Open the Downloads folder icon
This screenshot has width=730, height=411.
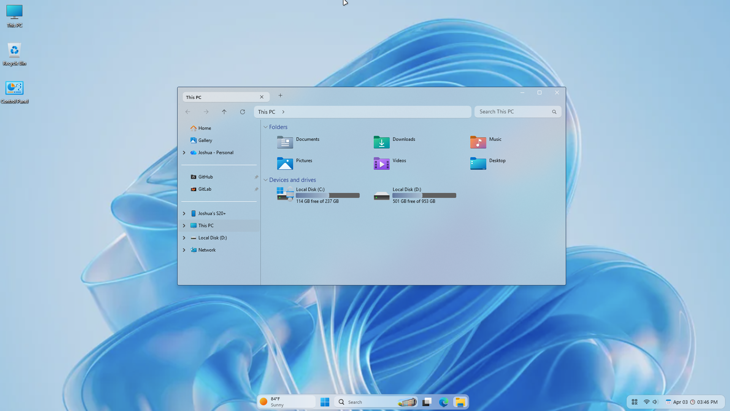[381, 142]
